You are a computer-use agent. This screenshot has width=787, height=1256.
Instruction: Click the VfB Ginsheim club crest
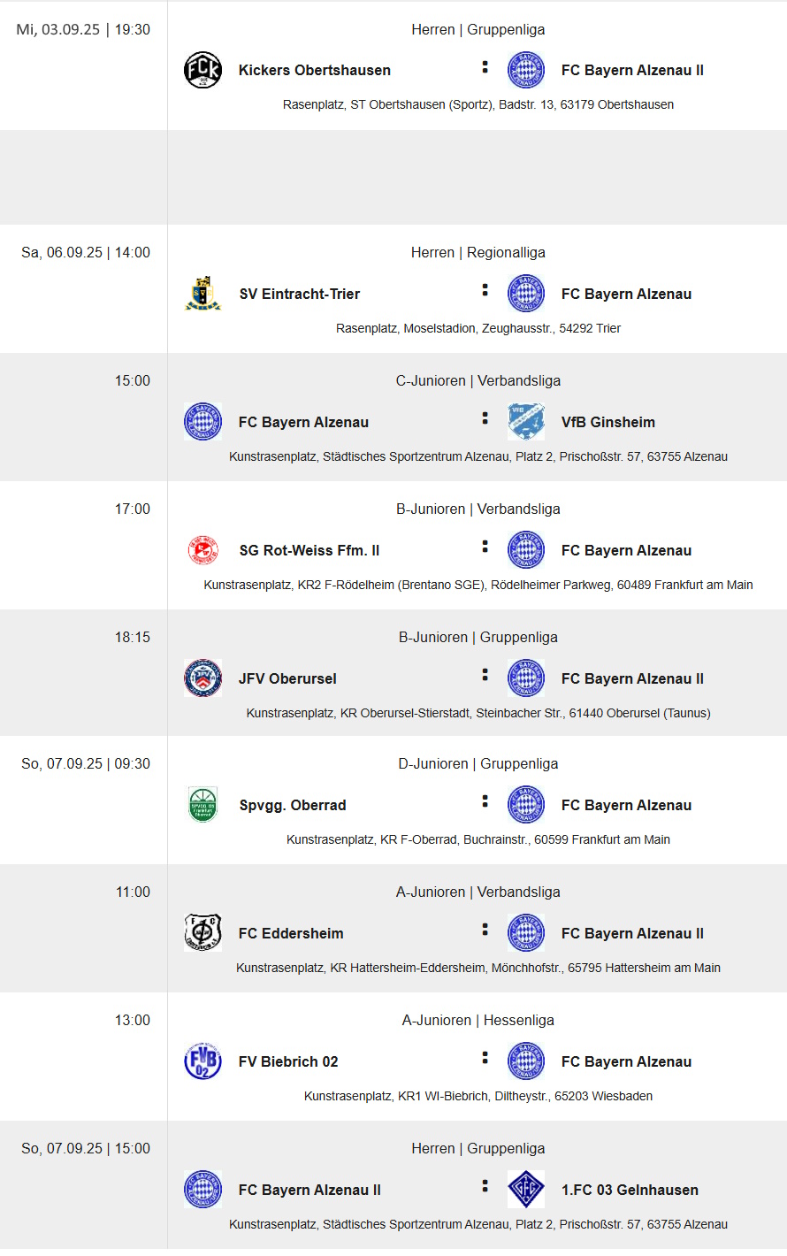(x=526, y=422)
